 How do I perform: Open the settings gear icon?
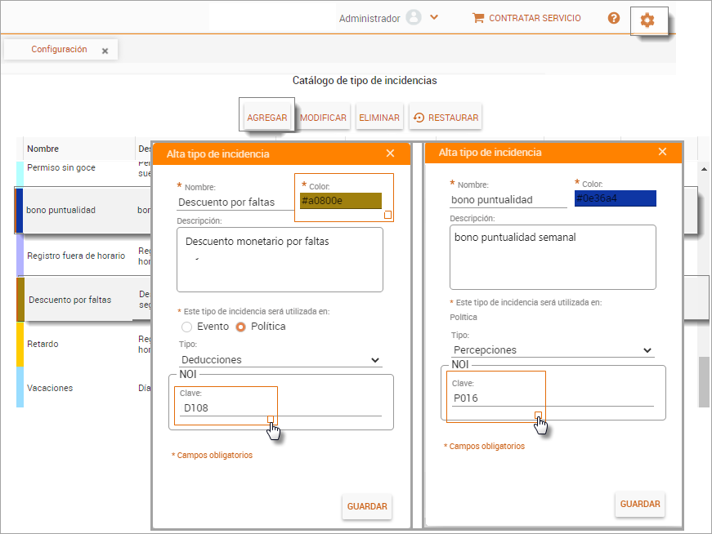647,20
